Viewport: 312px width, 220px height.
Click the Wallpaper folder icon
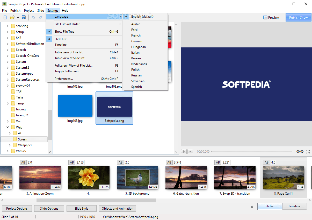click(15, 145)
